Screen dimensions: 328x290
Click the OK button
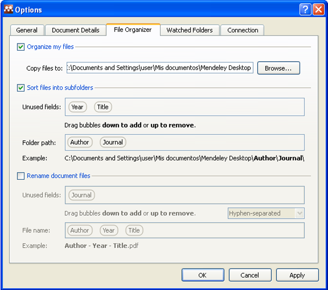pos(203,275)
